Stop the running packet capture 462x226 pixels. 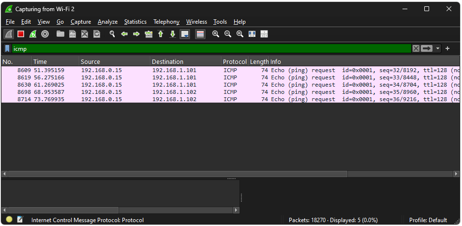click(21, 34)
